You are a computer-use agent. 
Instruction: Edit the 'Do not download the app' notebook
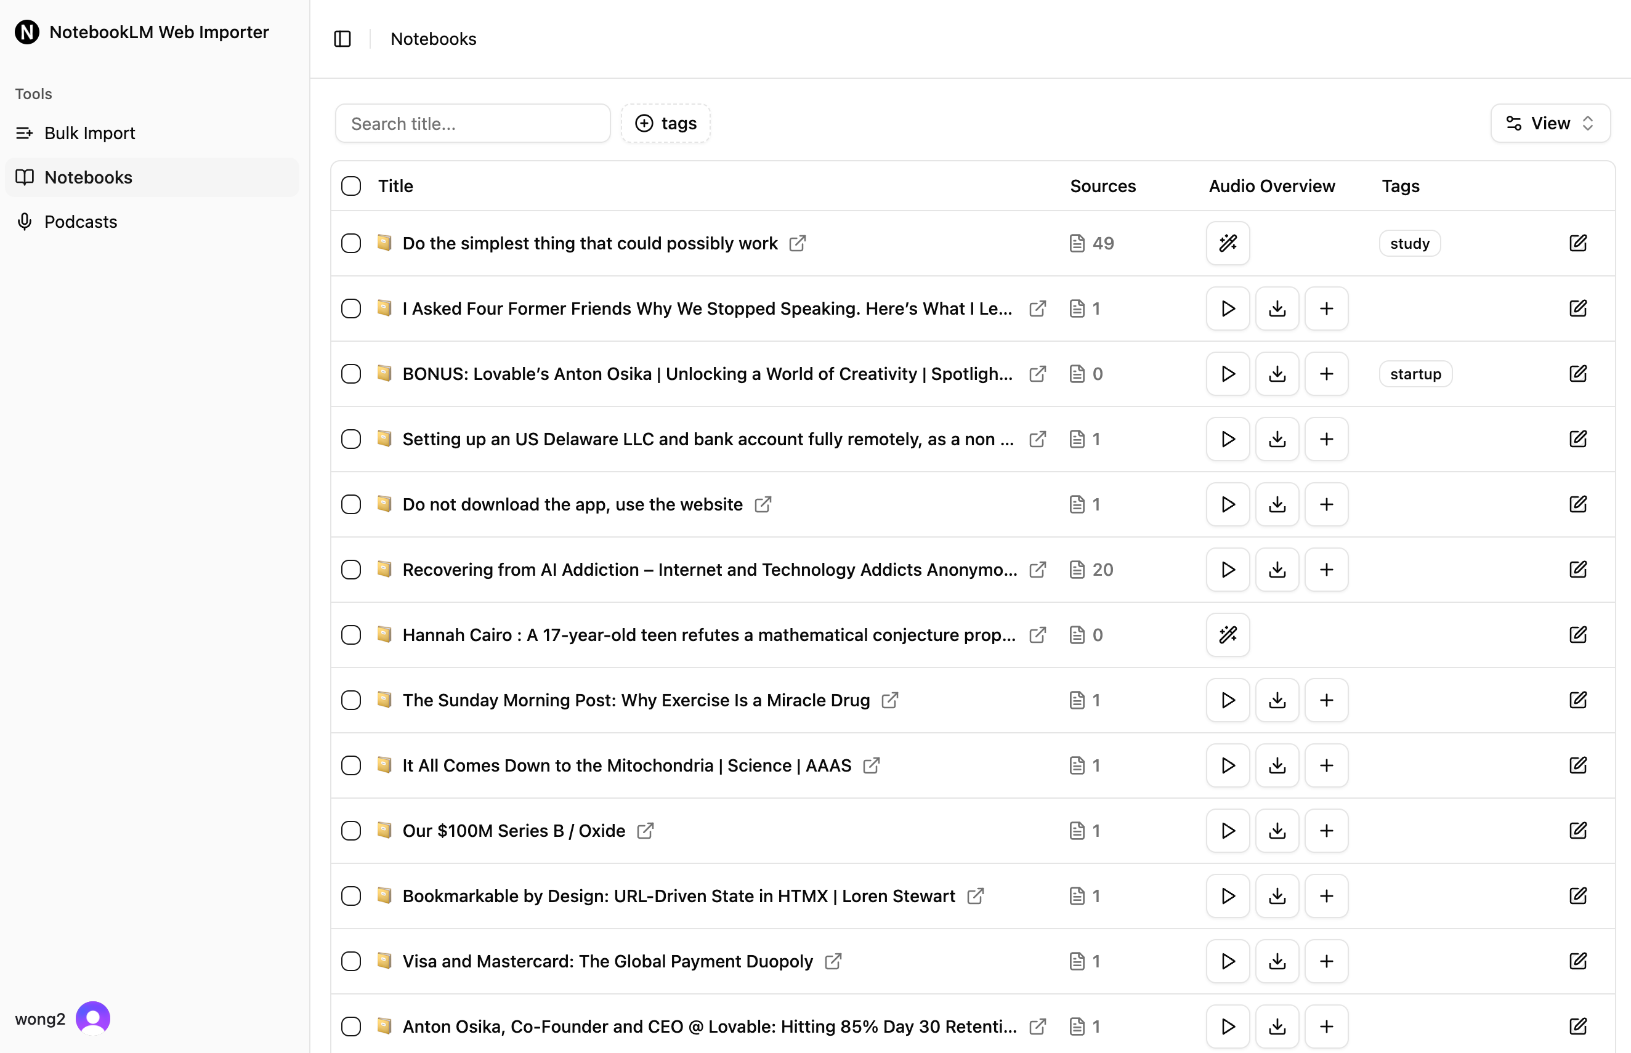1577,504
